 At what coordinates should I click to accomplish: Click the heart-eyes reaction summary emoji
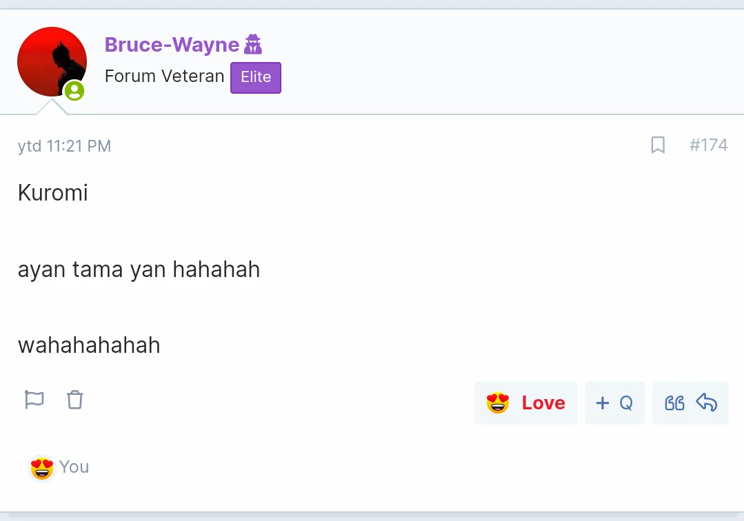(x=42, y=468)
